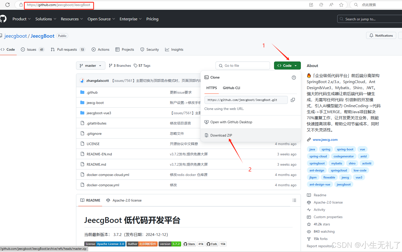Expand the Resources menu
402x252 pixels.
point(72,19)
